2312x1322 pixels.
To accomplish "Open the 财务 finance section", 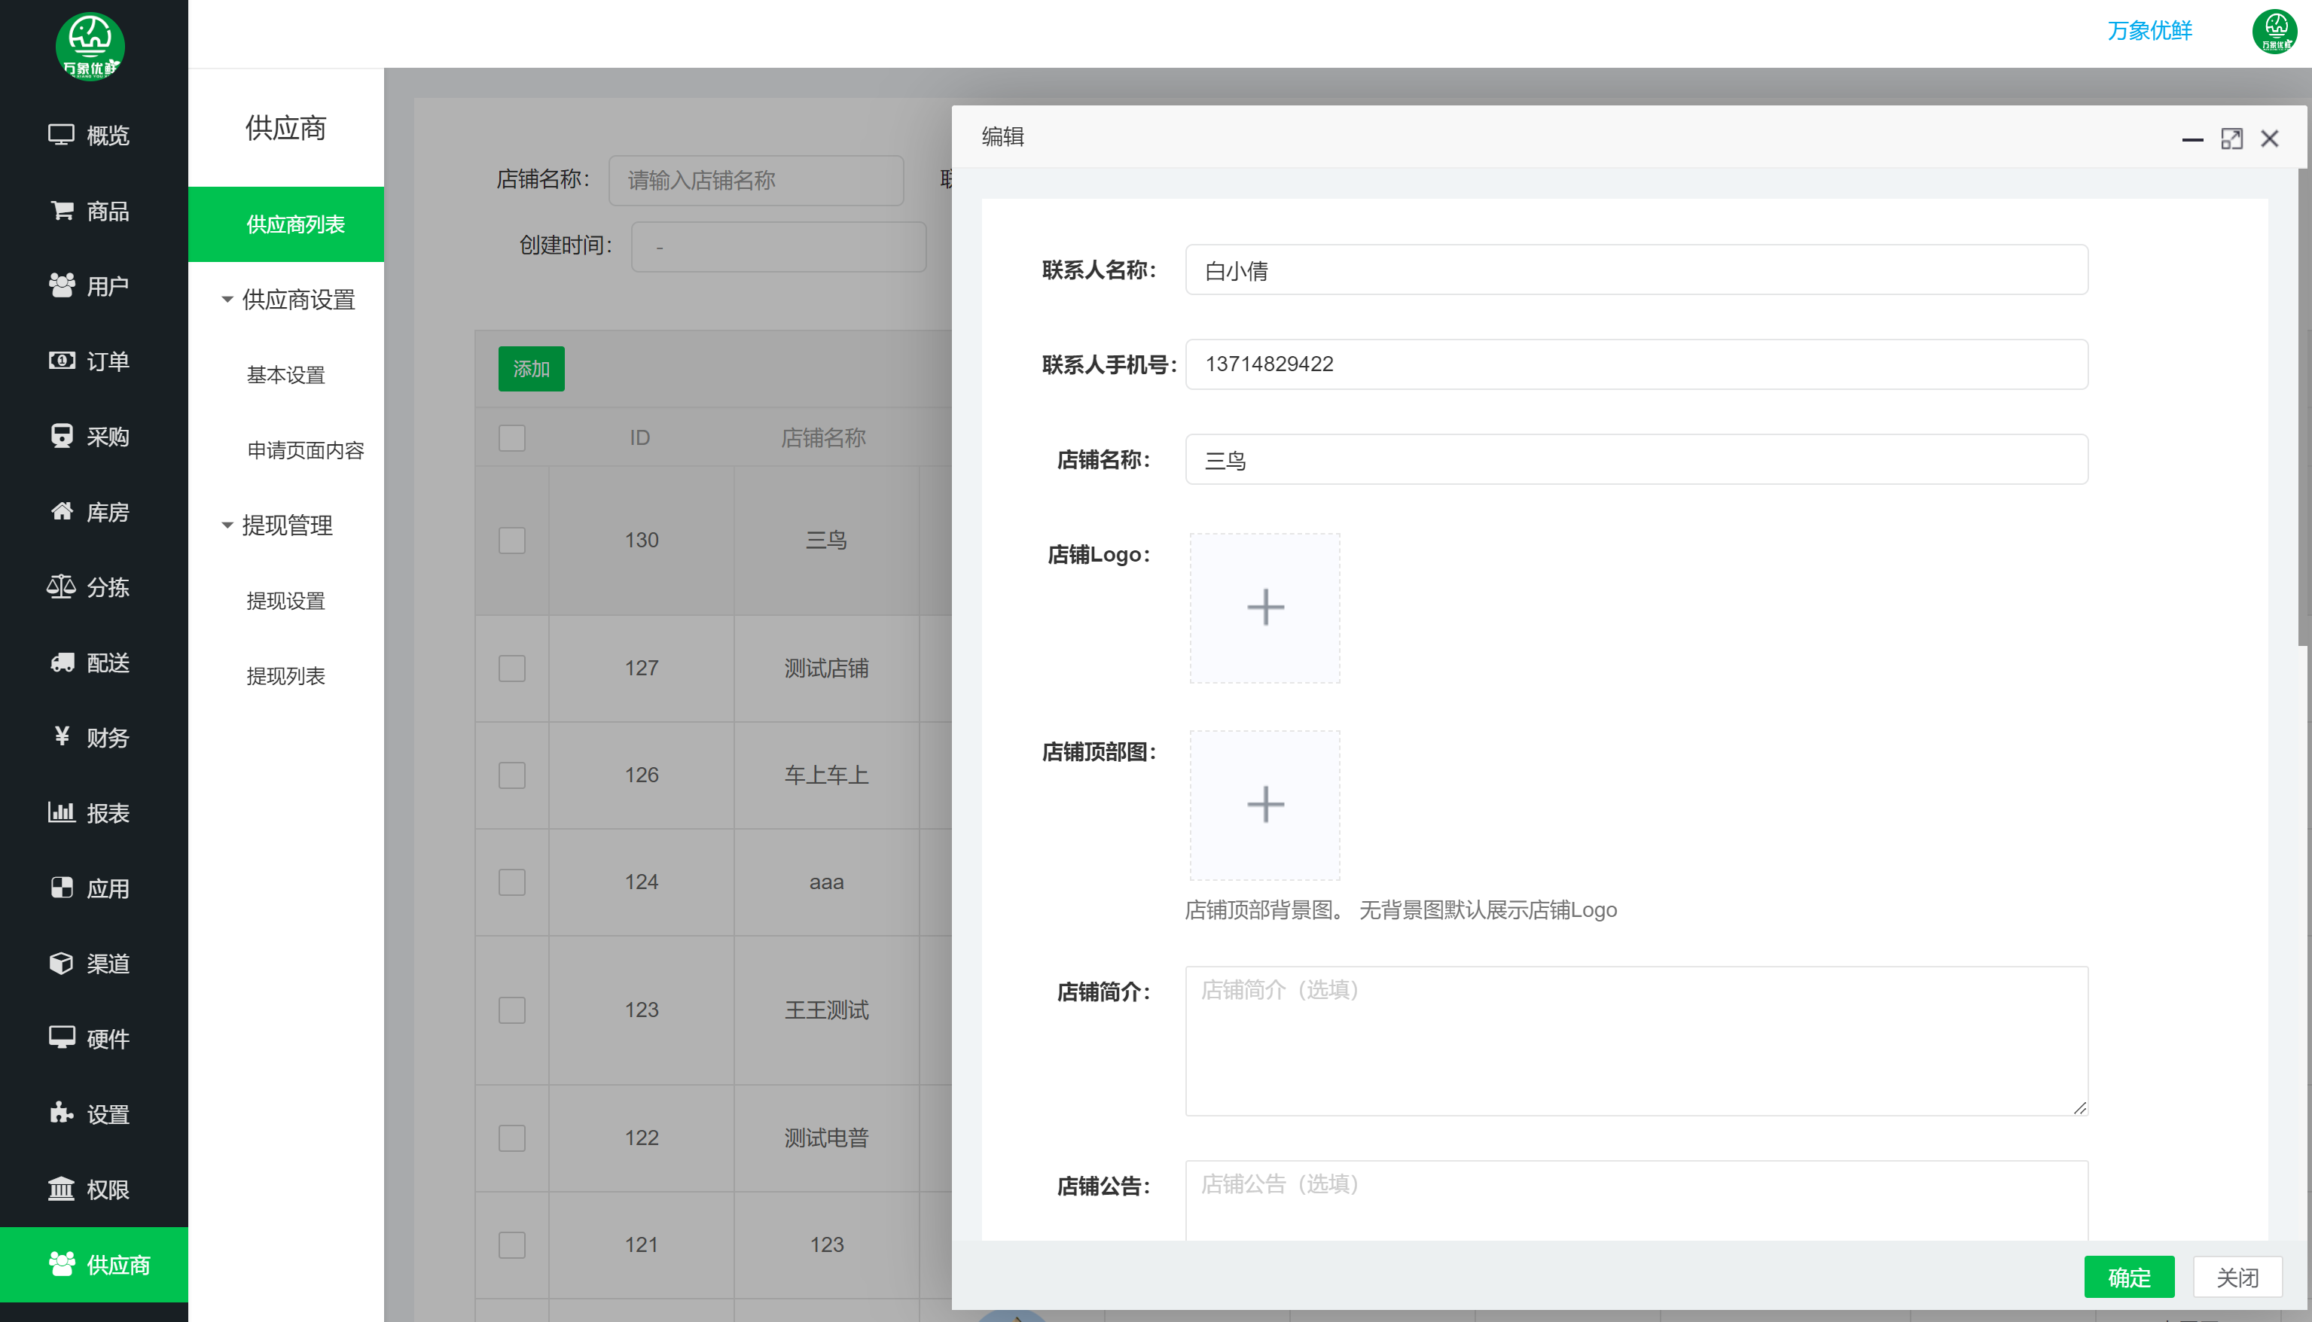I will click(x=91, y=737).
